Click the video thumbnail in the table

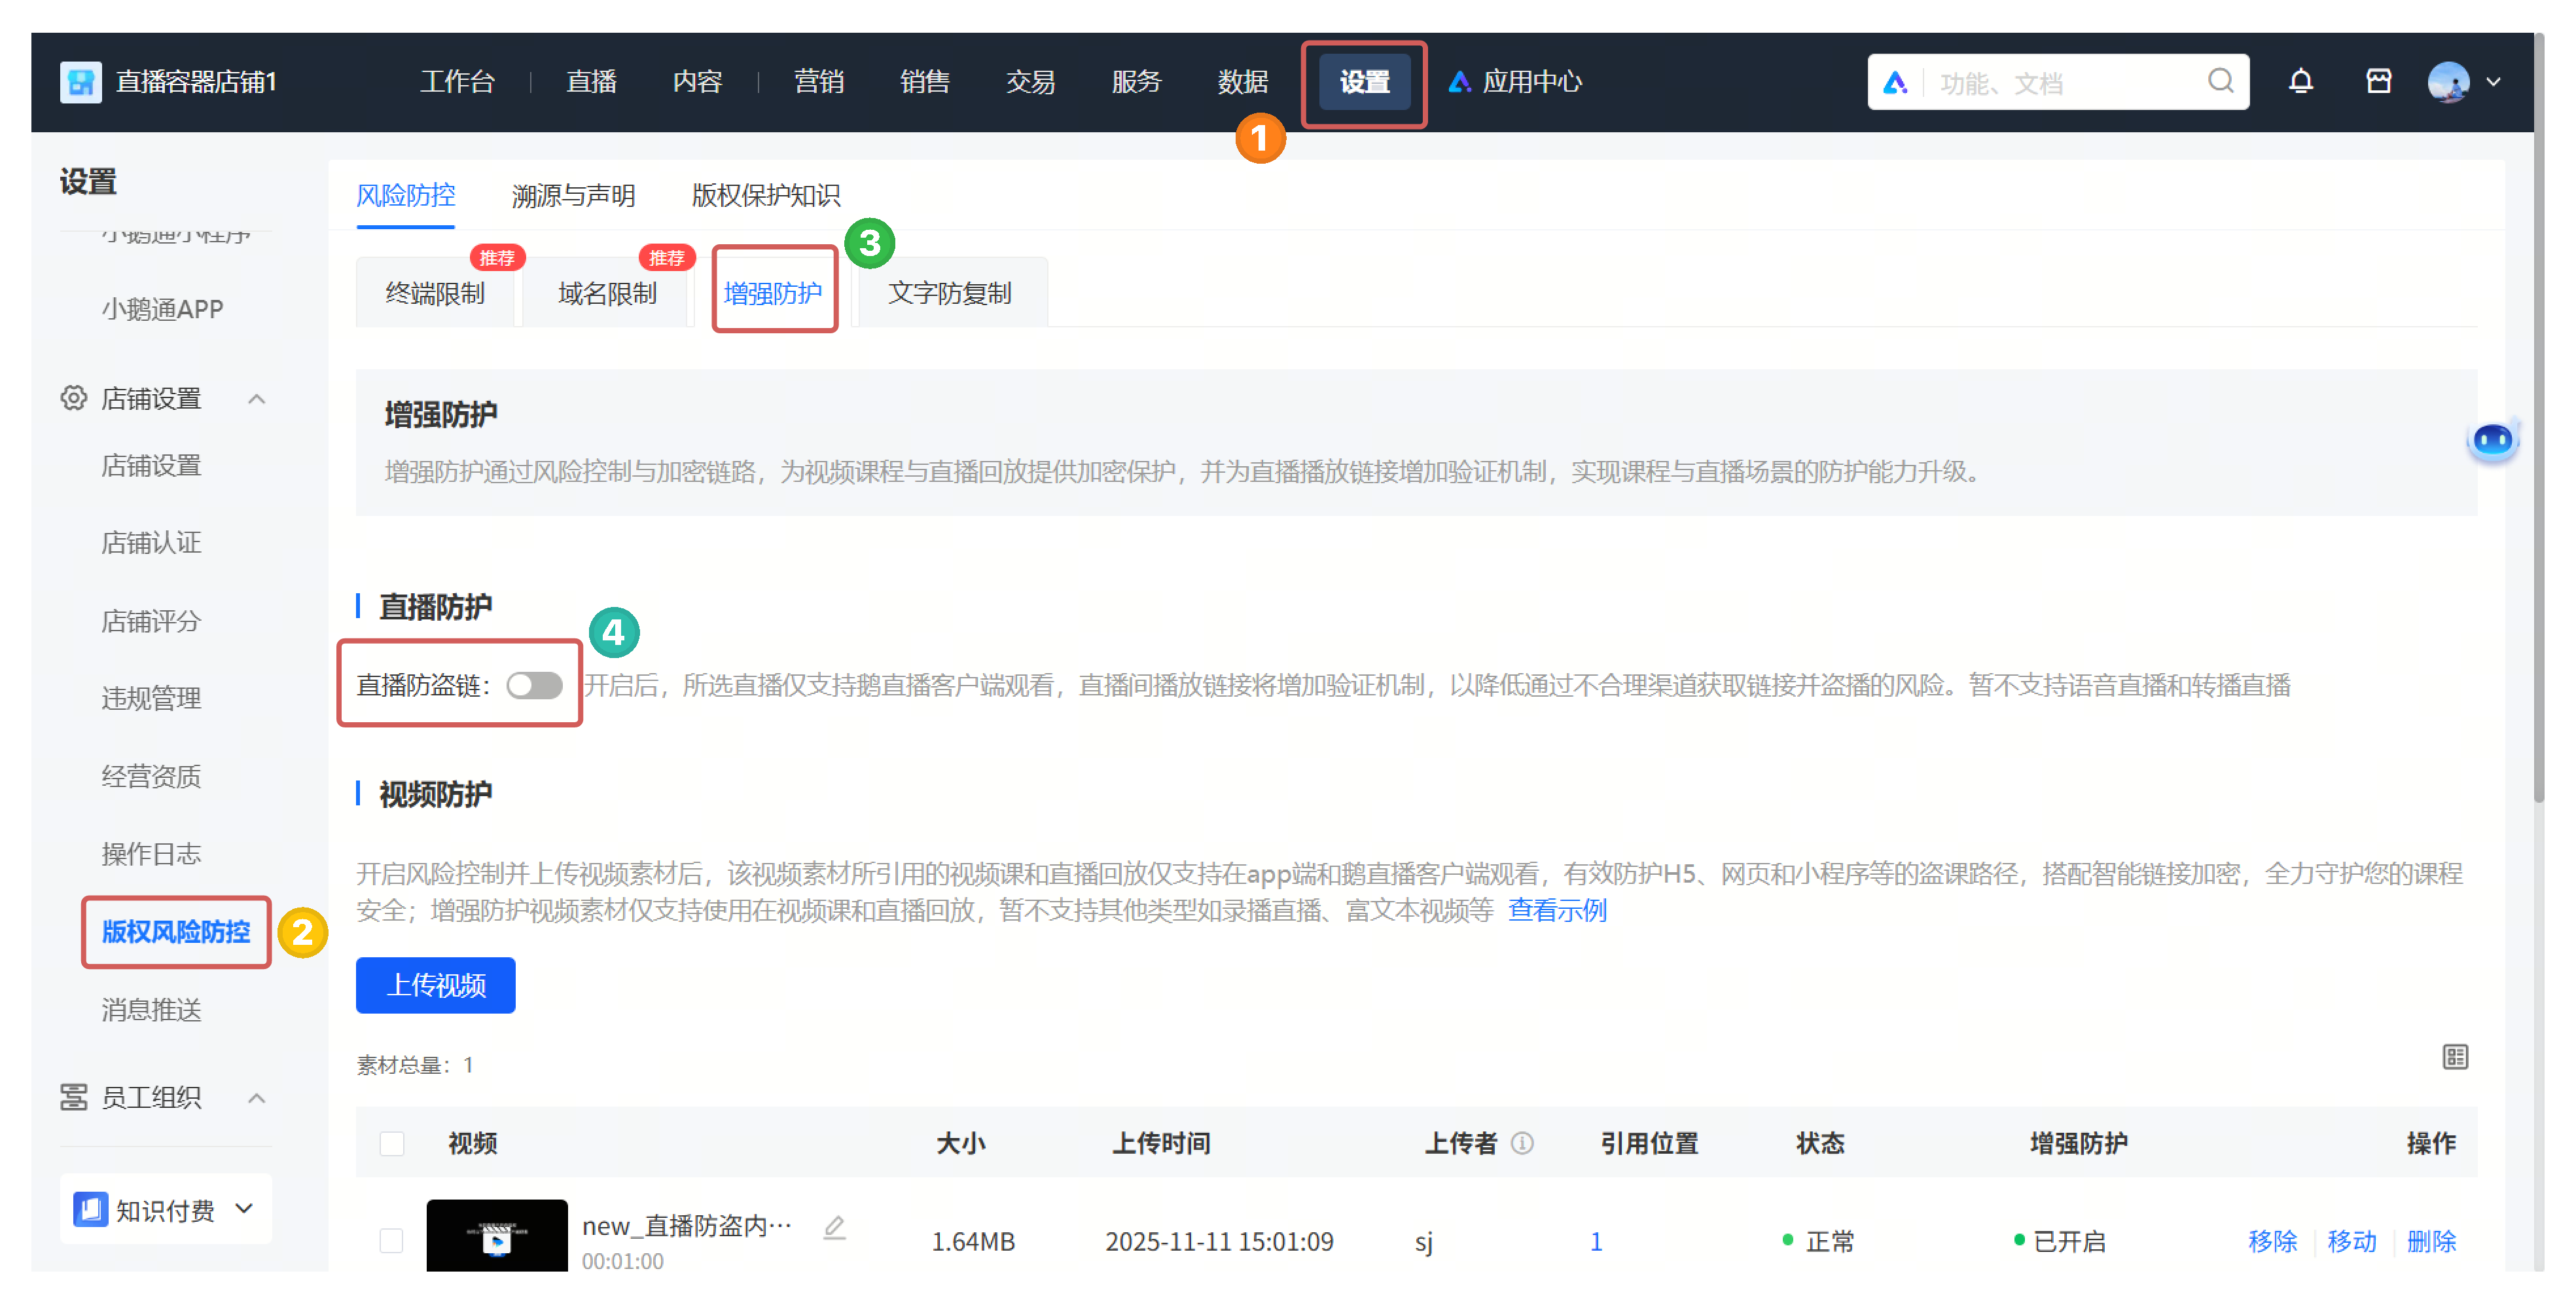point(496,1236)
